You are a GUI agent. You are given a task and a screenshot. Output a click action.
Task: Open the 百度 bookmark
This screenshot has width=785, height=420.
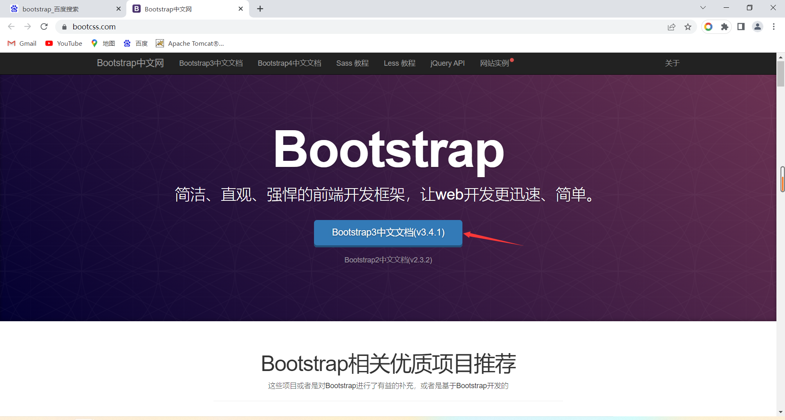pyautogui.click(x=136, y=43)
